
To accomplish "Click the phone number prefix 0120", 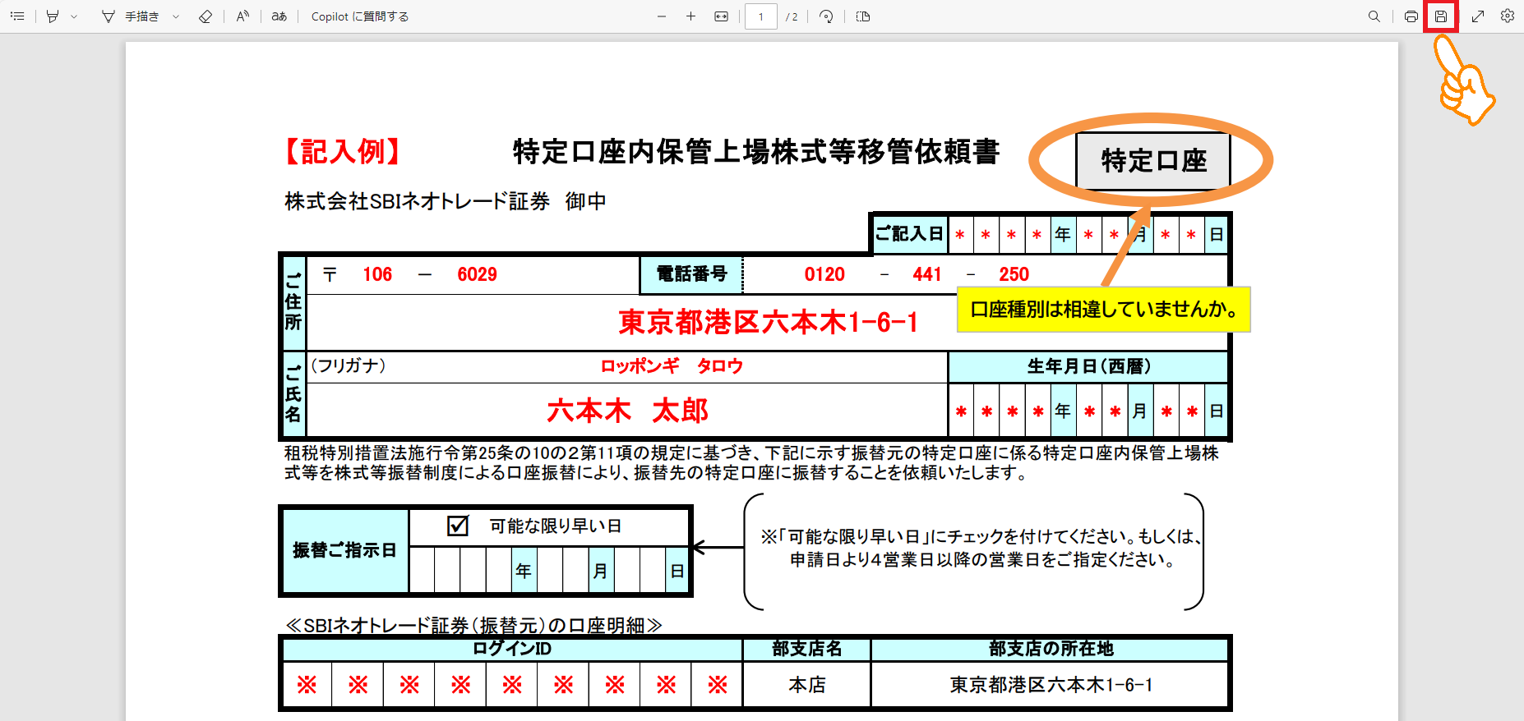I will pyautogui.click(x=824, y=274).
